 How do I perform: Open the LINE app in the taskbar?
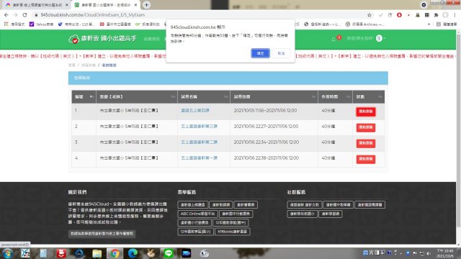168,253
